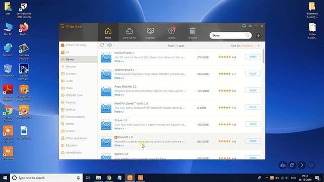Select the Camtasia Studio 8 desktop icon
The width and height of the screenshot is (324, 182).
click(24, 52)
